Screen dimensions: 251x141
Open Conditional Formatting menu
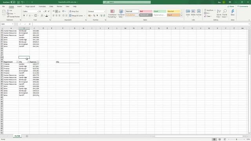click(x=113, y=14)
